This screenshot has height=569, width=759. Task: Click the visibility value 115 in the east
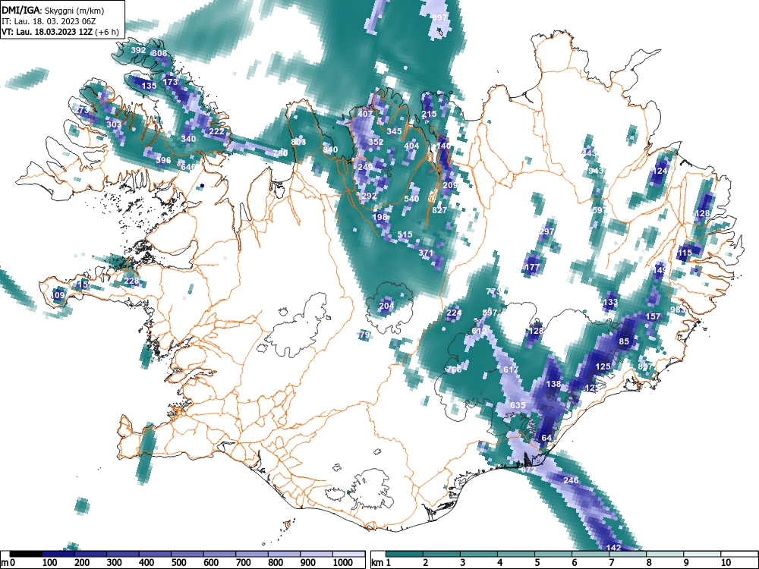(685, 253)
